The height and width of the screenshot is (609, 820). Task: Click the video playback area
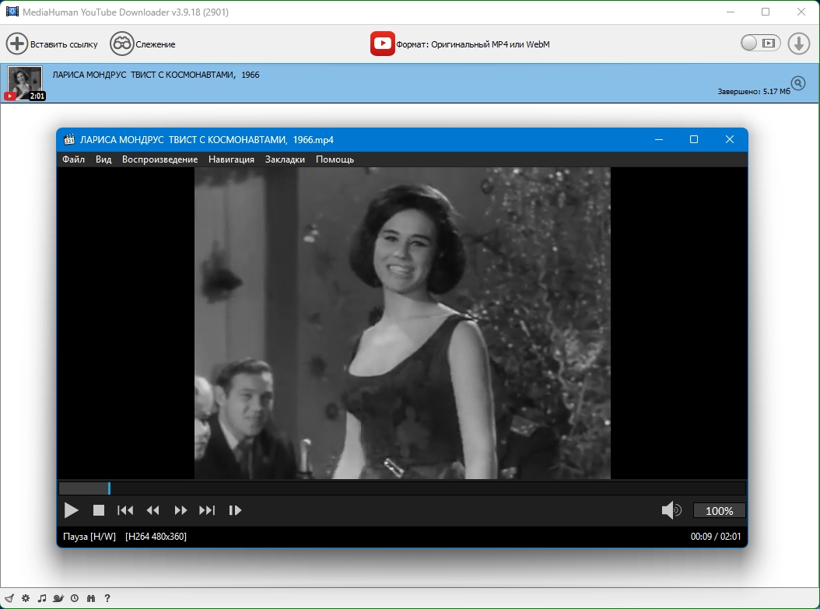coord(402,323)
